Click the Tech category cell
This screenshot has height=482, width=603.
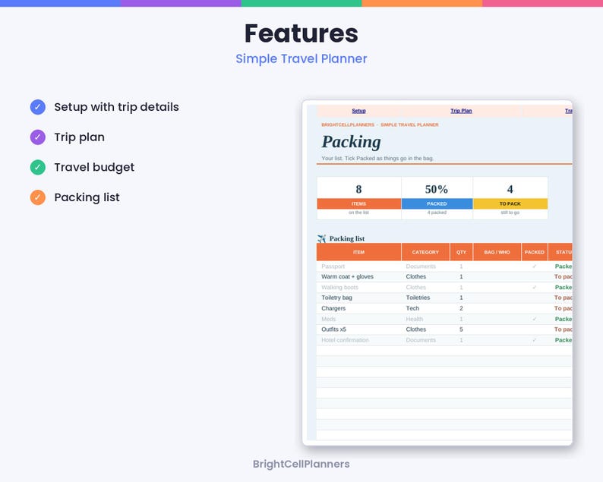tap(425, 308)
